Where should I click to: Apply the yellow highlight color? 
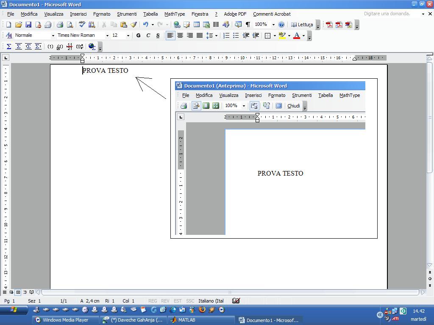282,36
